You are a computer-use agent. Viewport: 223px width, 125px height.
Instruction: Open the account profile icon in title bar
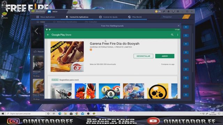coord(173,11)
